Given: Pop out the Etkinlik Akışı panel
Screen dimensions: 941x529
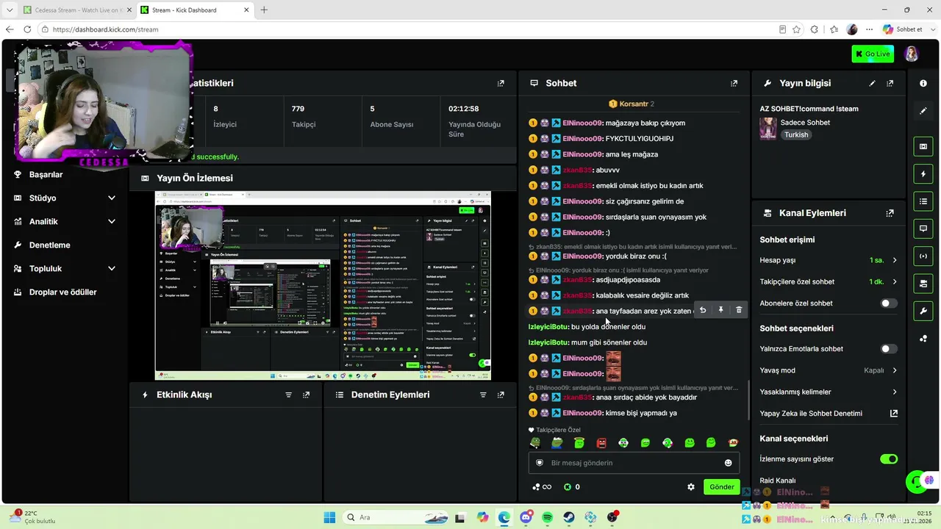Looking at the screenshot, I should coord(307,395).
